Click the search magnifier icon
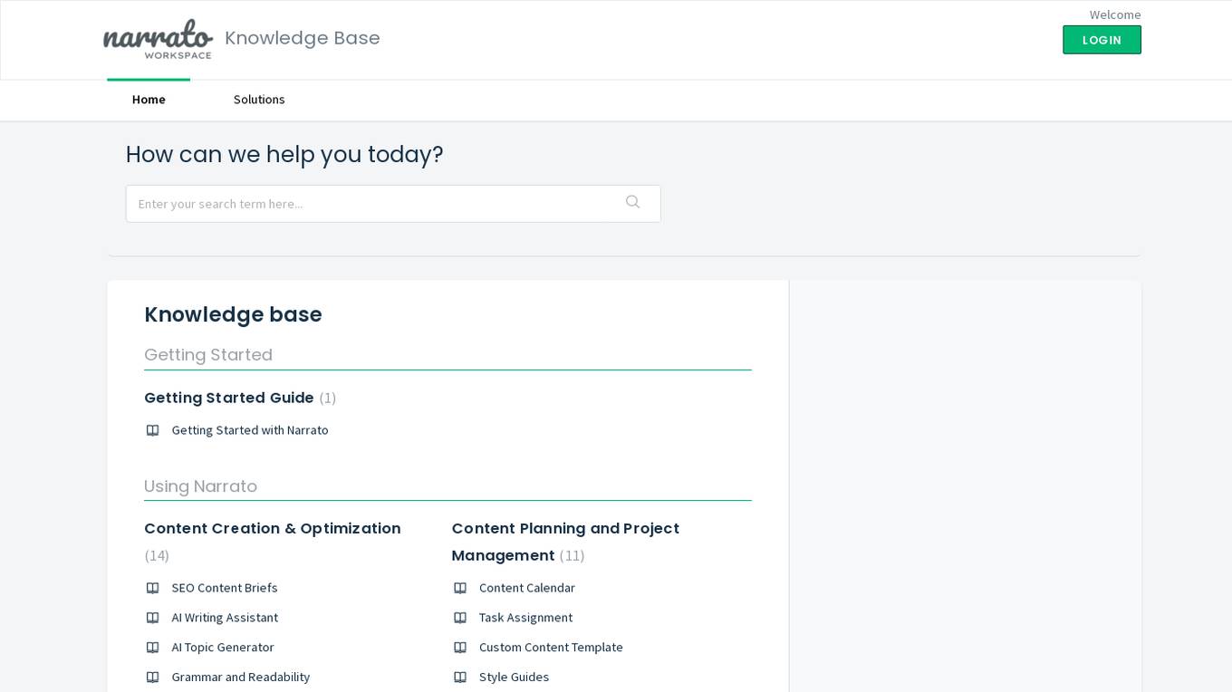The image size is (1232, 692). tap(632, 203)
